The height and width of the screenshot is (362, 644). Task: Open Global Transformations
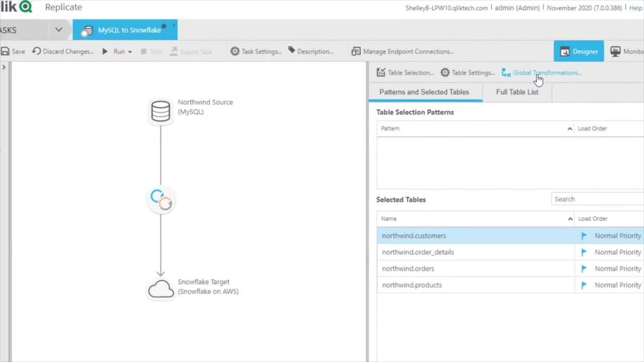[541, 72]
